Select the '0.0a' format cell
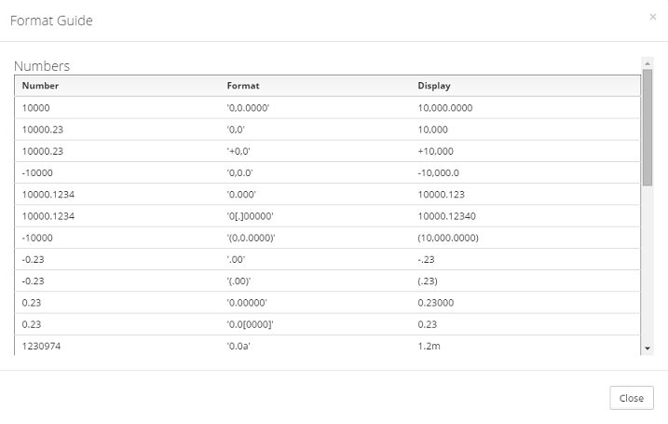The height and width of the screenshot is (424, 668). 239,346
